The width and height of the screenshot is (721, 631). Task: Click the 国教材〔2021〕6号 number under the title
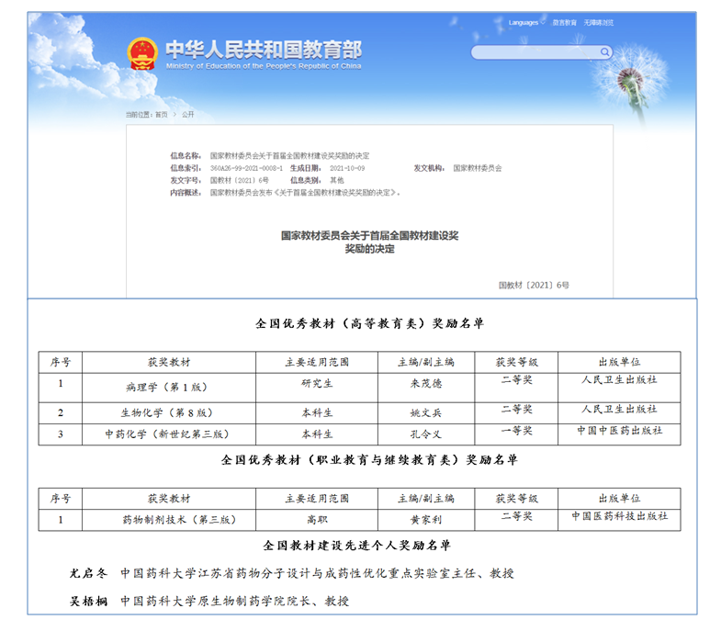[534, 285]
